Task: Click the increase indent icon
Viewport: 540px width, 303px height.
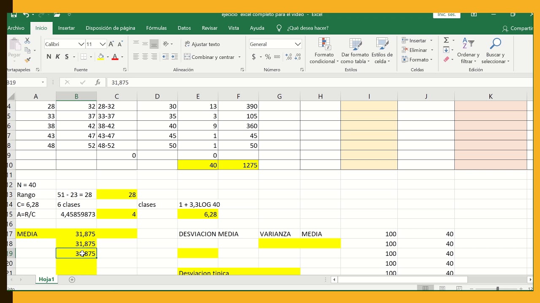Action: tap(175, 57)
